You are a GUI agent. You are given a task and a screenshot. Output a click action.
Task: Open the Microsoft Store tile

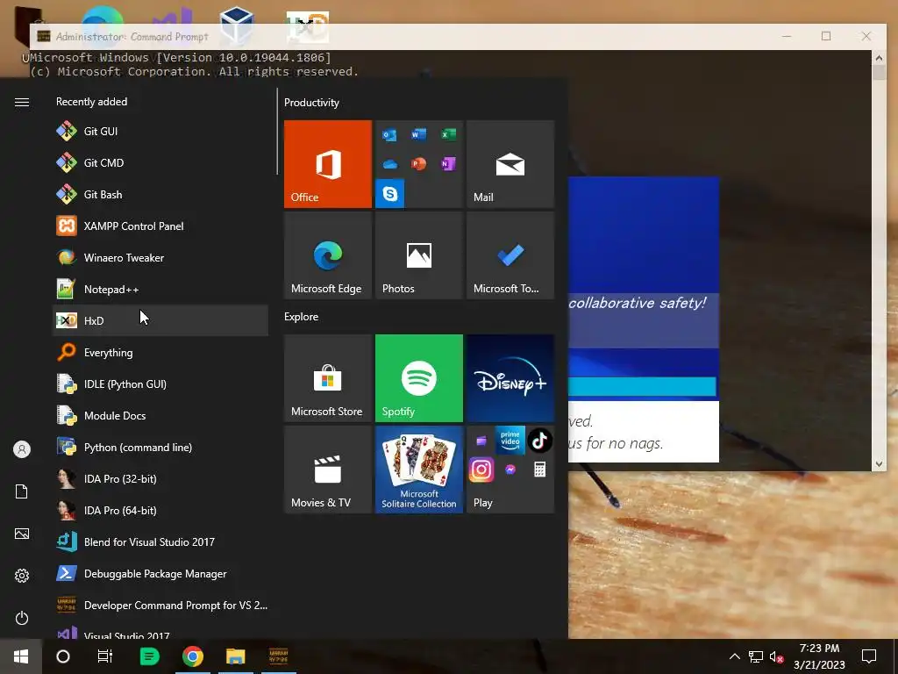(328, 378)
